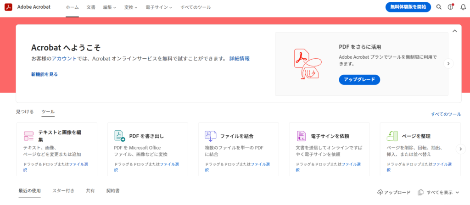
Task: Click the テキストと画像を編集 card title
Action: (60, 136)
